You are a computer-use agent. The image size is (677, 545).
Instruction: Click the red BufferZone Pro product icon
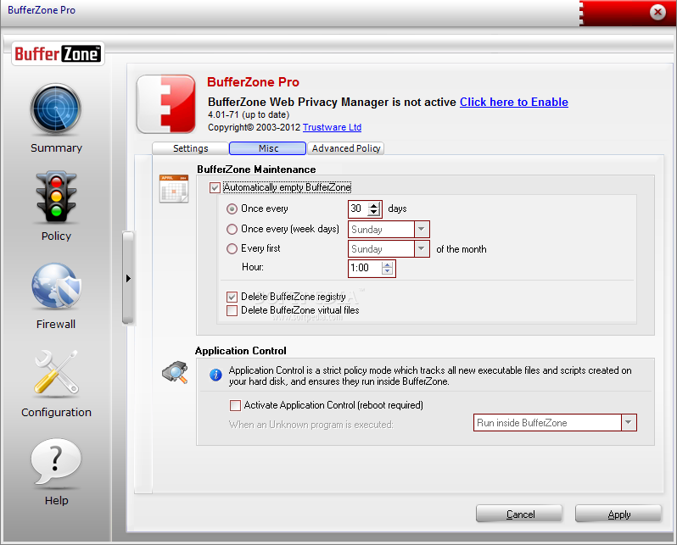tap(166, 104)
